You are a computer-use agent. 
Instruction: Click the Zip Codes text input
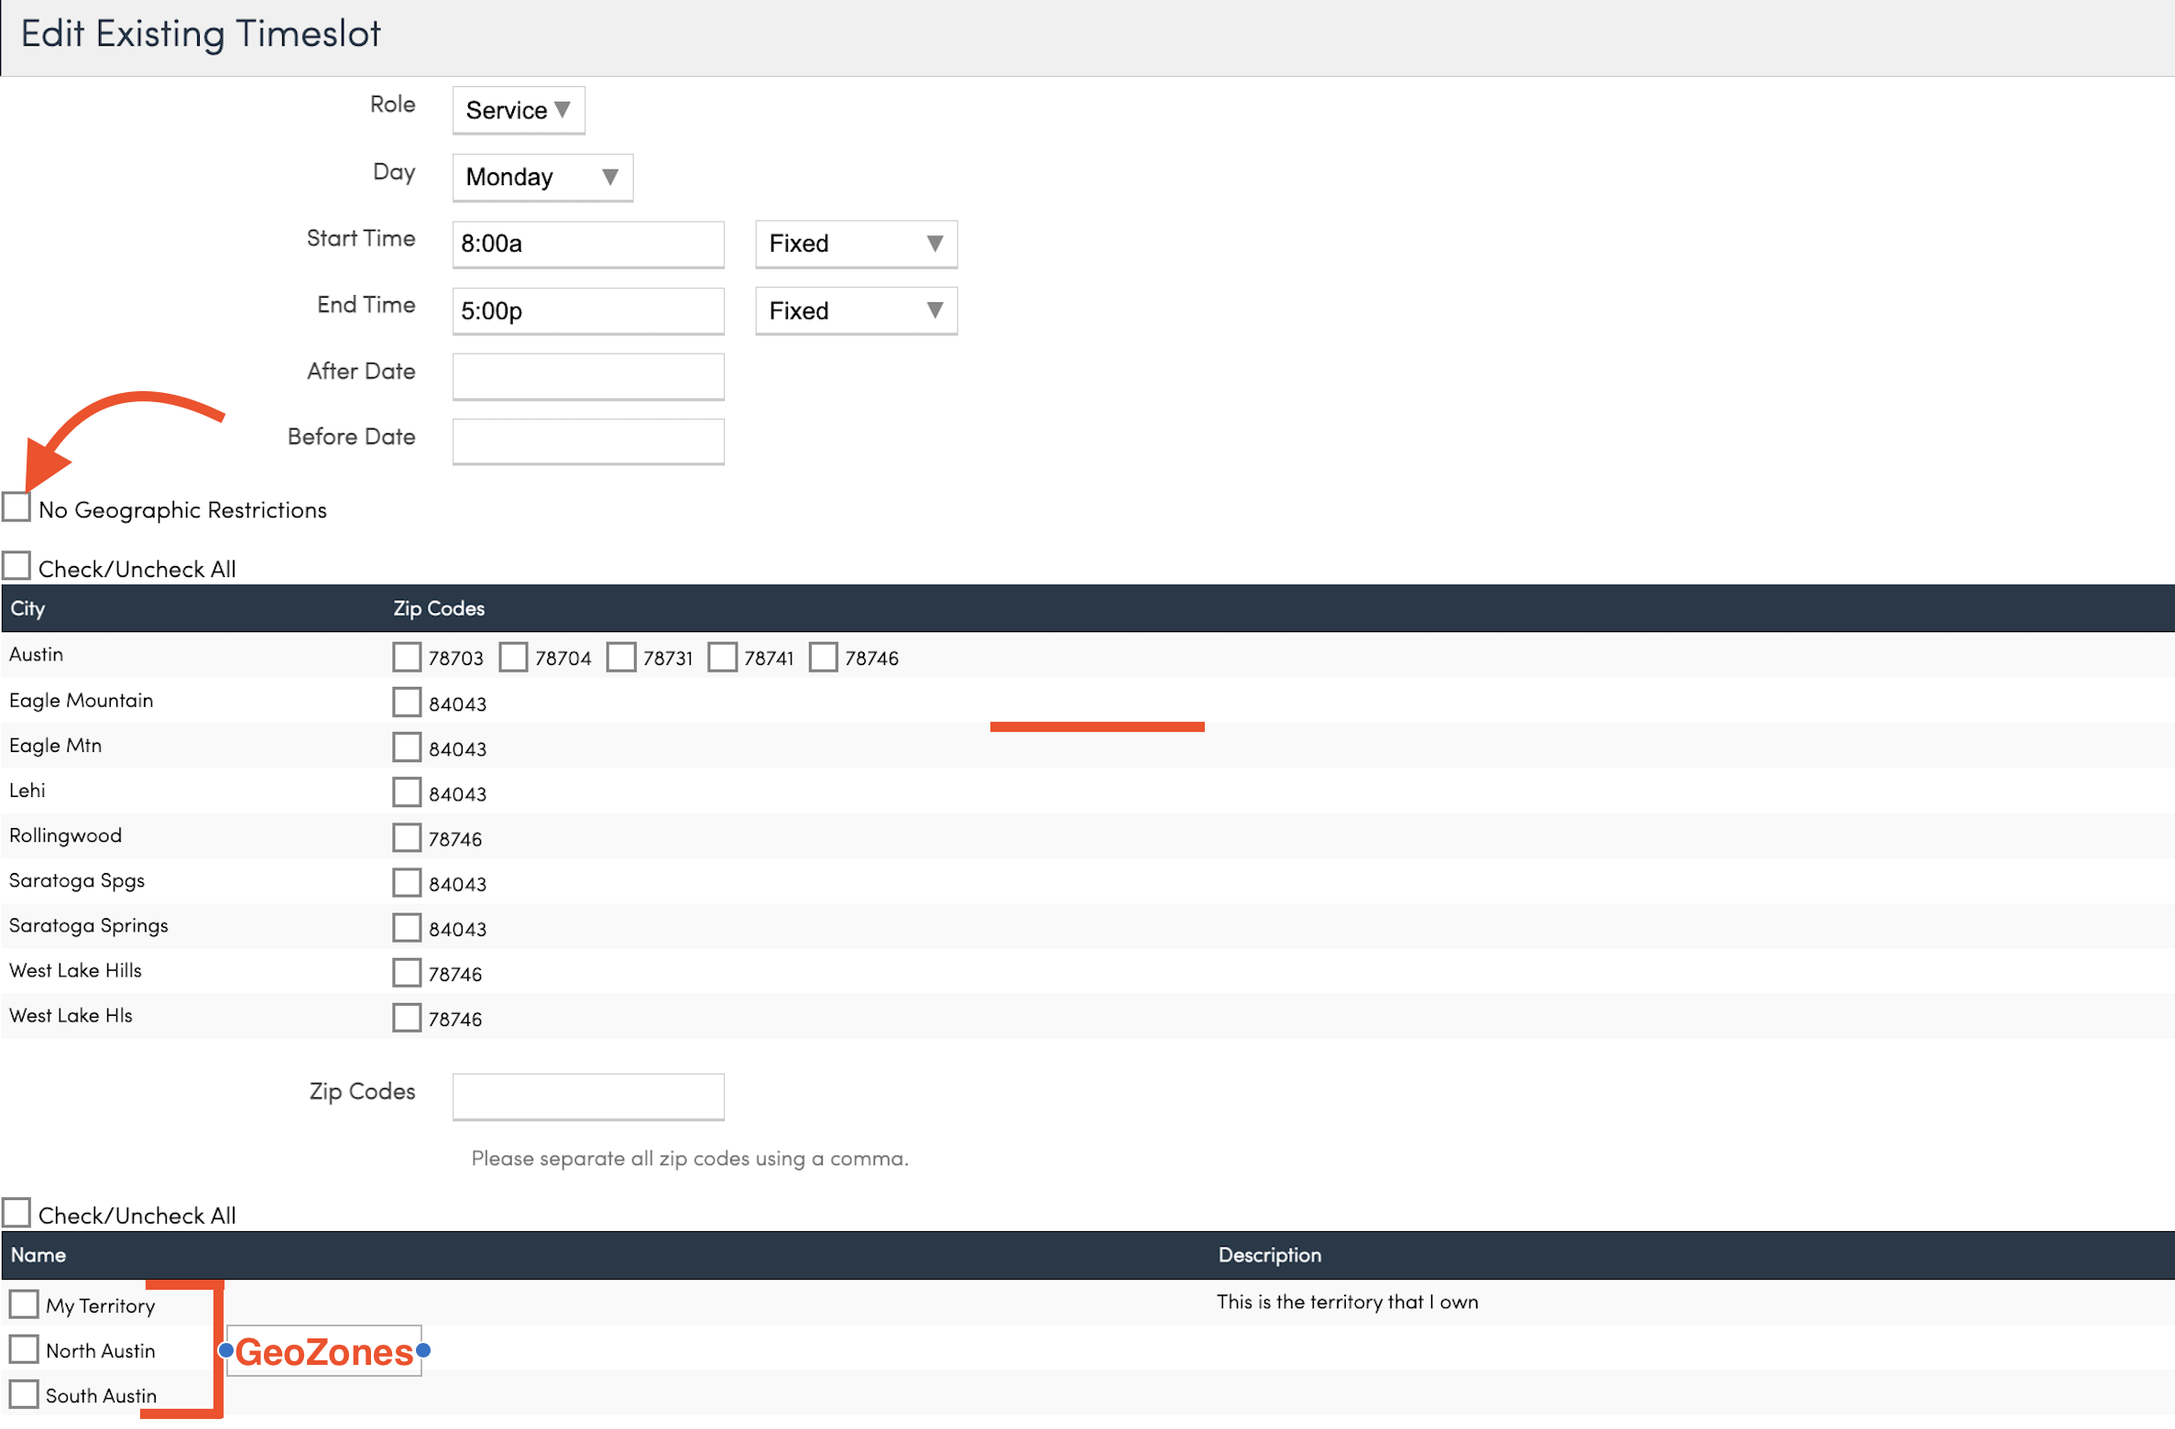pyautogui.click(x=587, y=1096)
